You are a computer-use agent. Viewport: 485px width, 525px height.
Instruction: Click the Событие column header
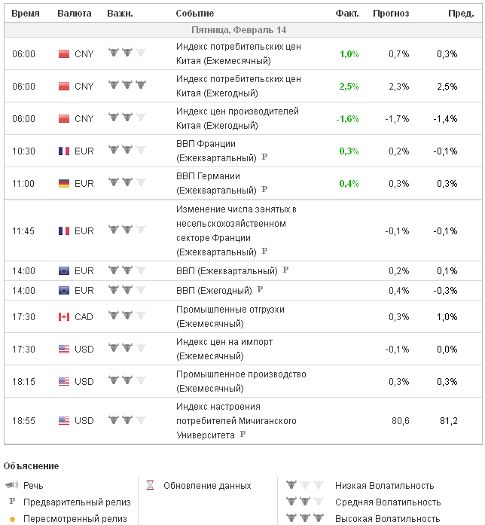pyautogui.click(x=194, y=14)
